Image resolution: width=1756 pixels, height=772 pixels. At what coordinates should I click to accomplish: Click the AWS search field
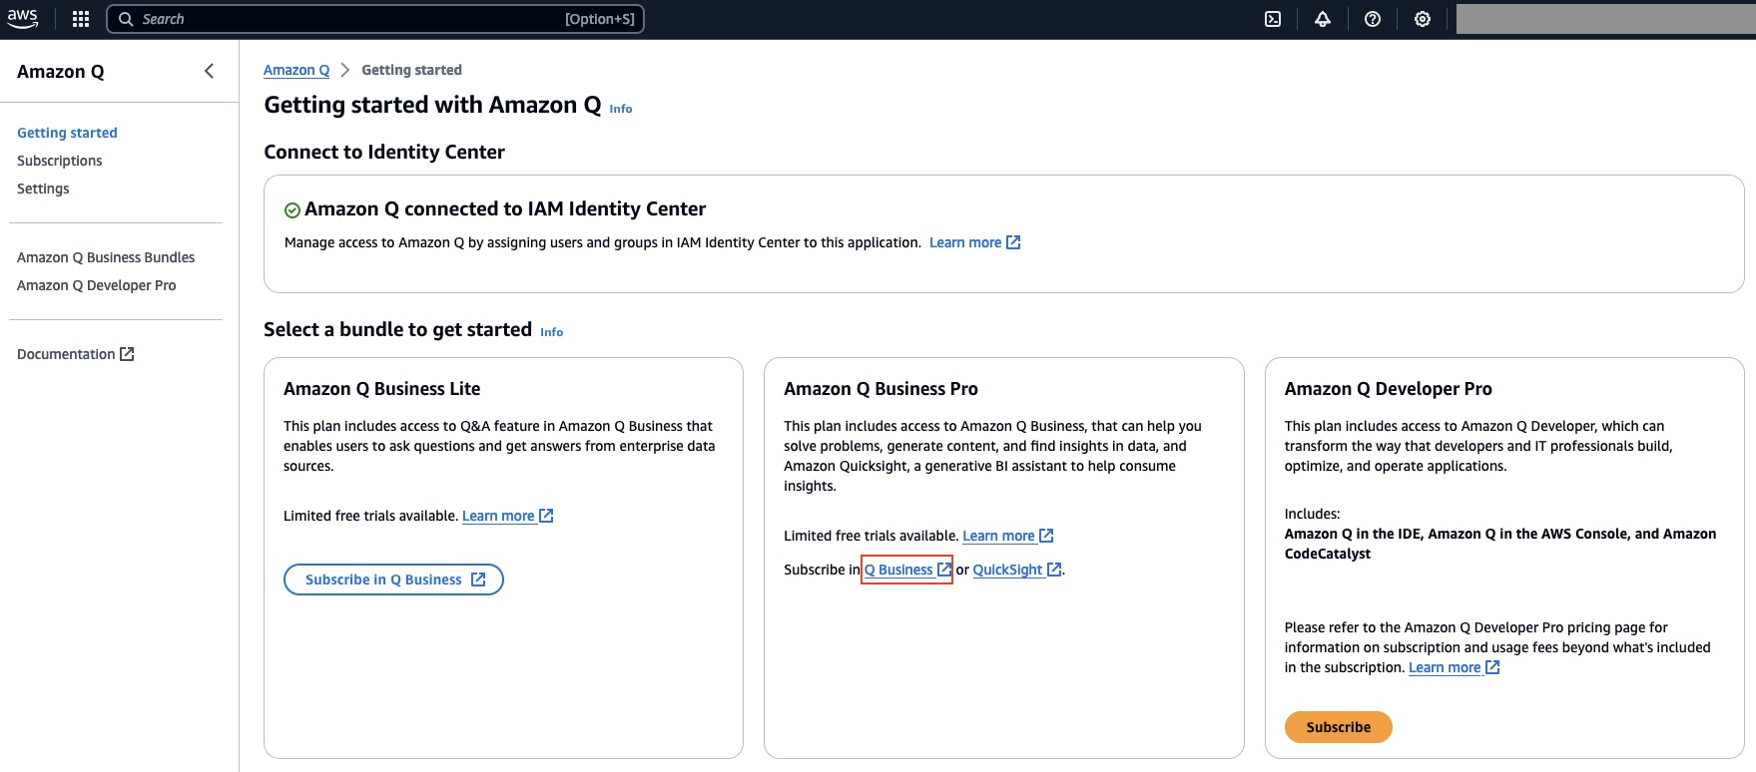pos(375,19)
